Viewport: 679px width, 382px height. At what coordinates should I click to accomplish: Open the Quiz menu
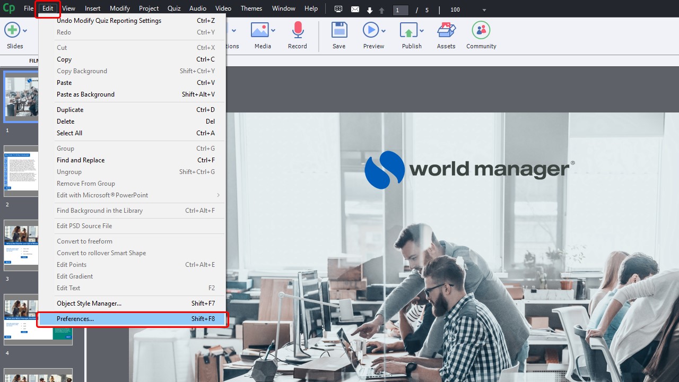[174, 8]
